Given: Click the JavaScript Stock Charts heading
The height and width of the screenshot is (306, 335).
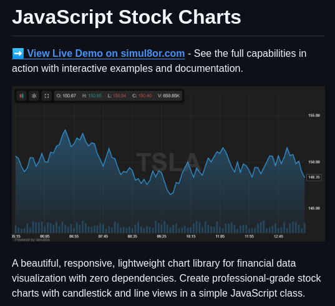Looking at the screenshot, I should [x=127, y=17].
